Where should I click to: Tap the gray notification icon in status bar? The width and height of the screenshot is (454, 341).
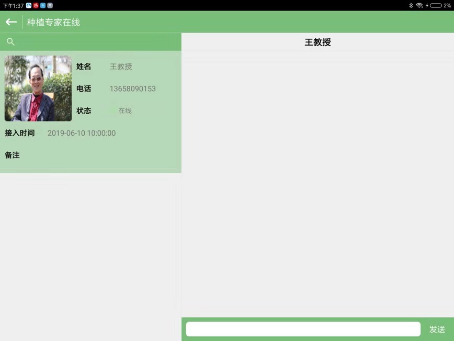click(x=50, y=5)
